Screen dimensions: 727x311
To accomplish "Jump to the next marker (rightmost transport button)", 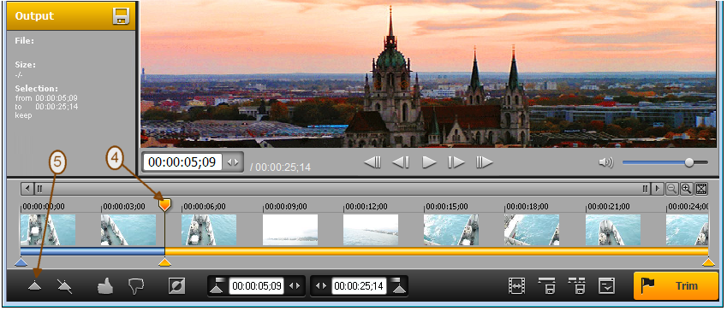I will tap(484, 162).
